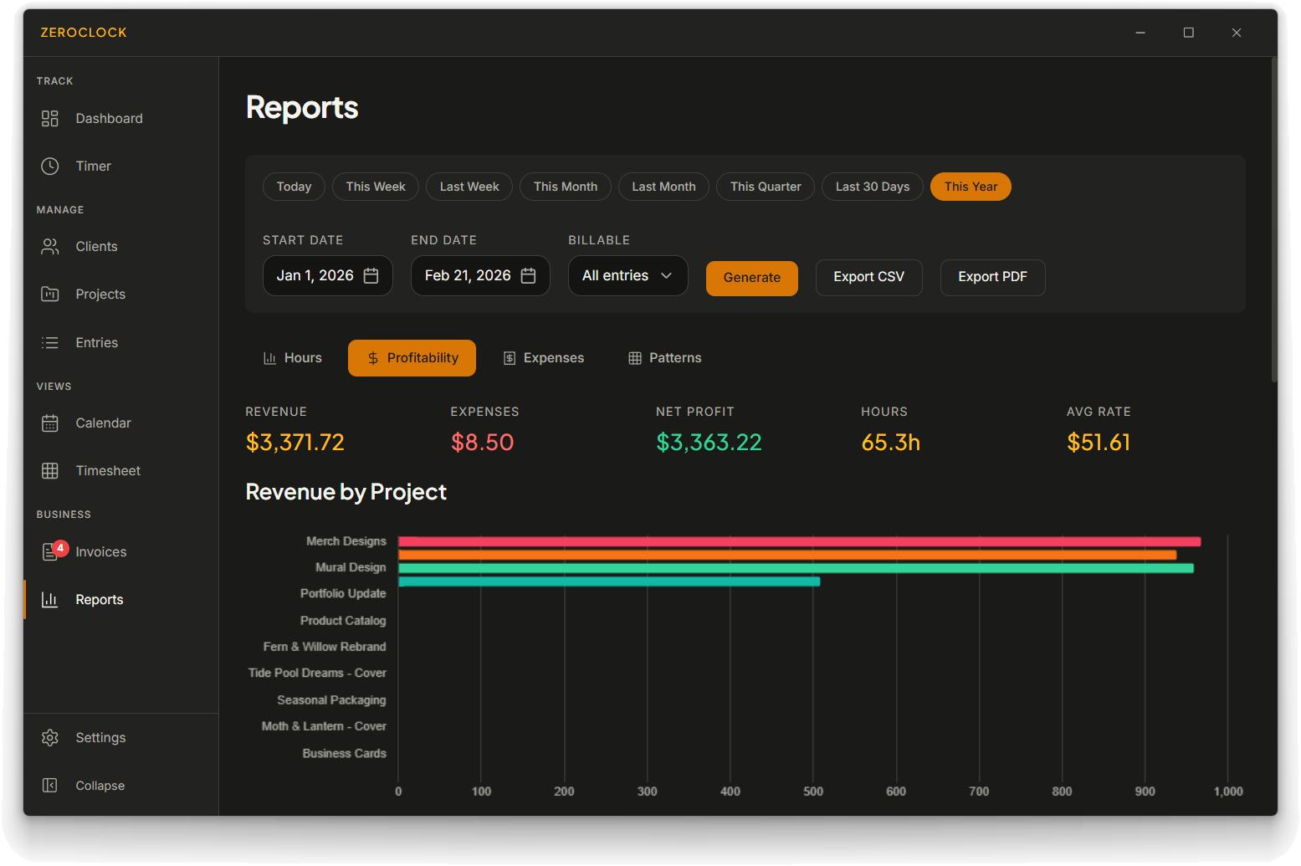This screenshot has width=1301, height=866.
Task: Open the End Date calendar picker
Action: click(528, 276)
